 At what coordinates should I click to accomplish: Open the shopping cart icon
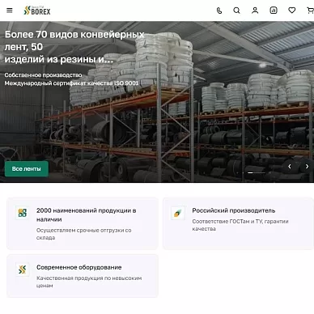click(x=311, y=11)
